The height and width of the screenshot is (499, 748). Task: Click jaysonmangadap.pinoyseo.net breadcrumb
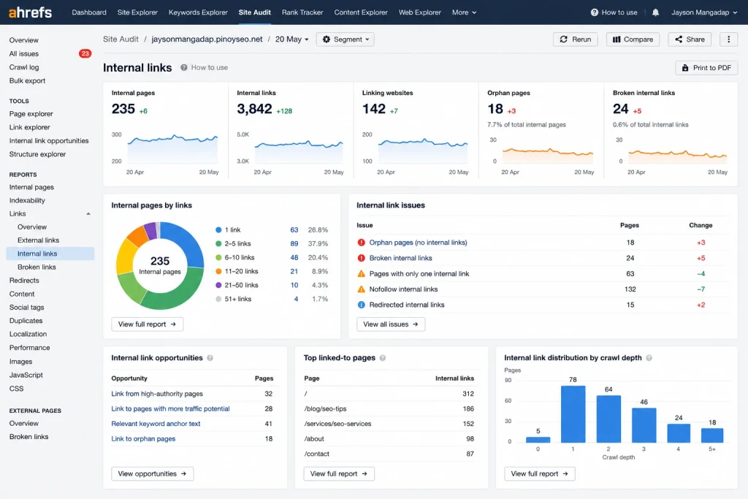[x=207, y=39]
